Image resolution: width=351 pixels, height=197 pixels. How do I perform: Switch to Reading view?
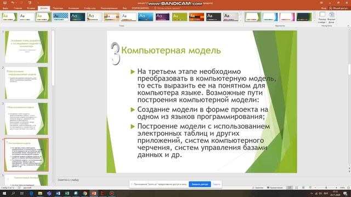coord(303,188)
